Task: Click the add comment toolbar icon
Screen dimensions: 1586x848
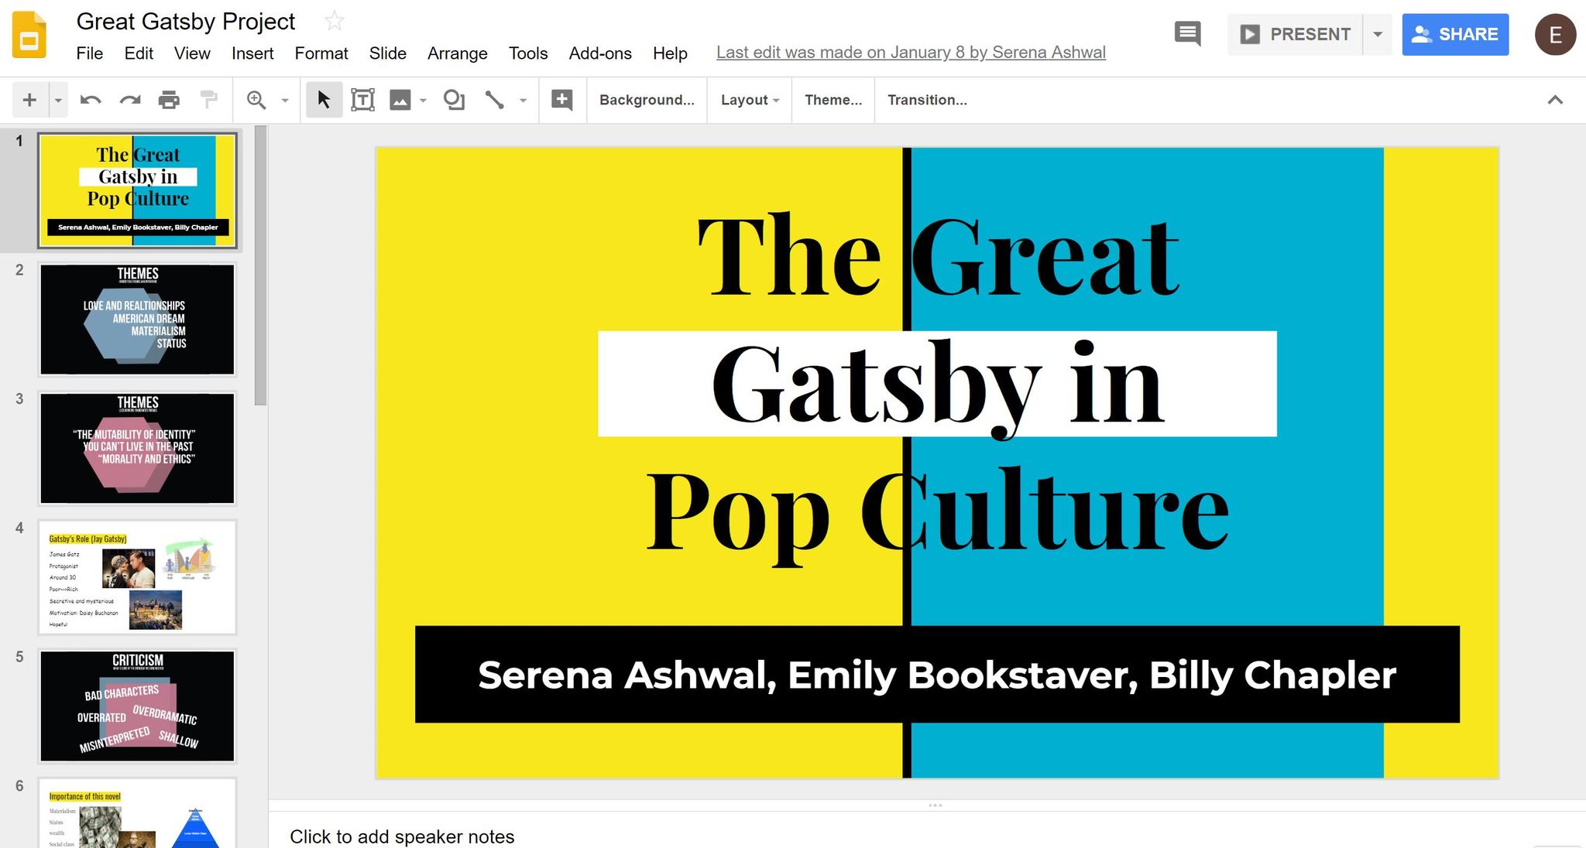Action: (x=562, y=100)
